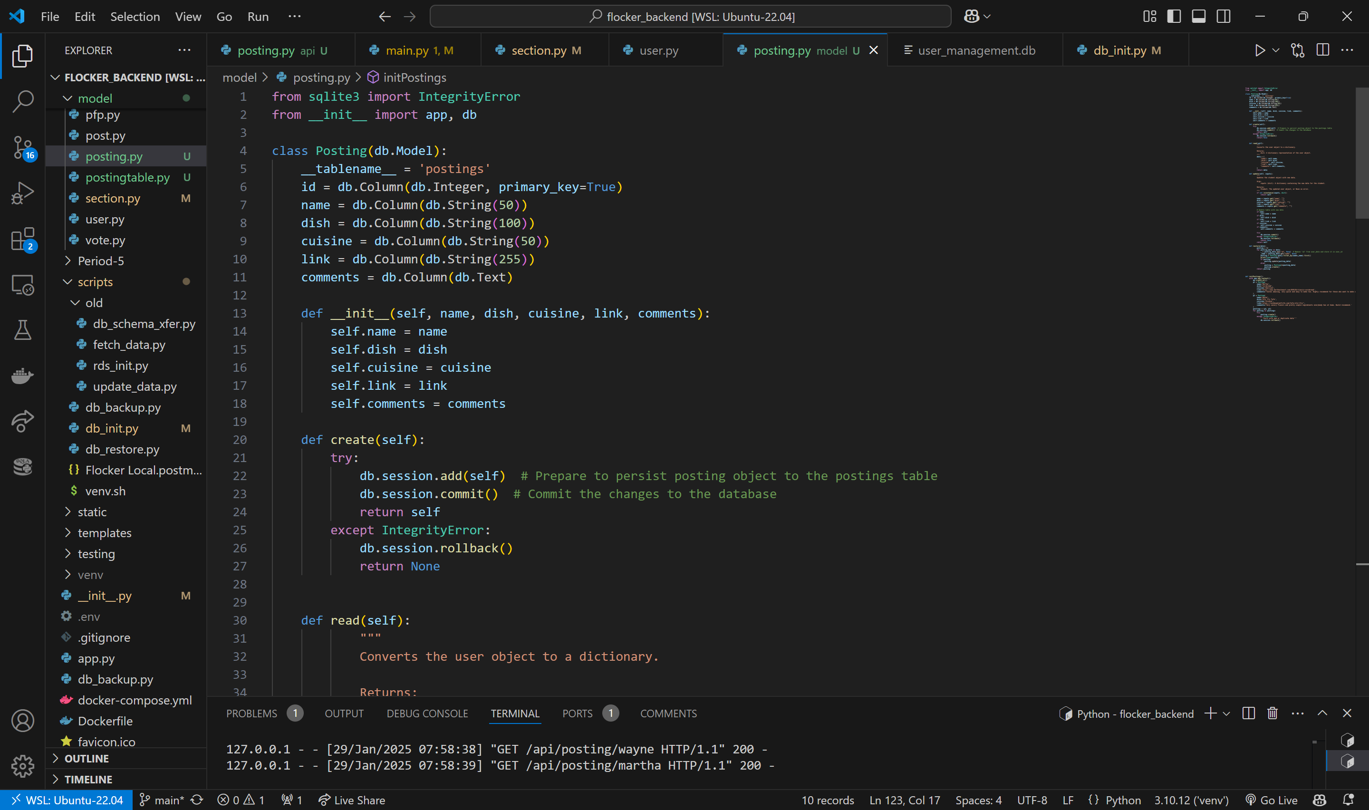This screenshot has height=810, width=1369.
Task: Open Remote Explorer icon in activity bar
Action: [22, 285]
